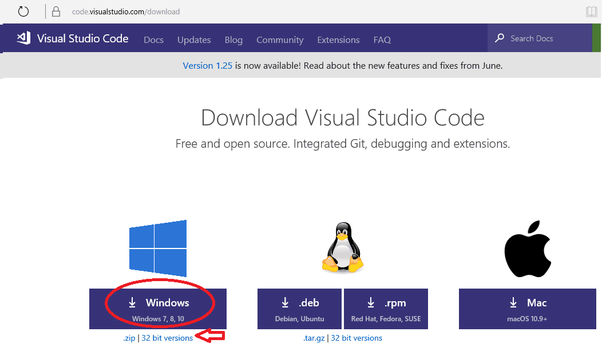Download the .rpm Red Hat package
This screenshot has width=602, height=355.
[x=386, y=309]
